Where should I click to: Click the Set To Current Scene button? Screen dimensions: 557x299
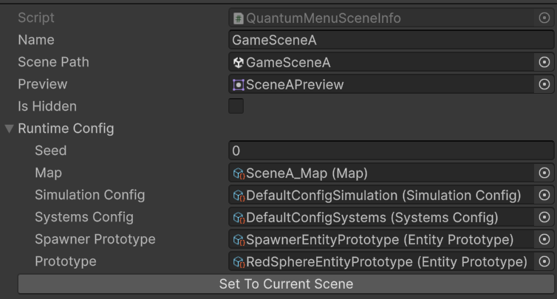[x=286, y=284]
